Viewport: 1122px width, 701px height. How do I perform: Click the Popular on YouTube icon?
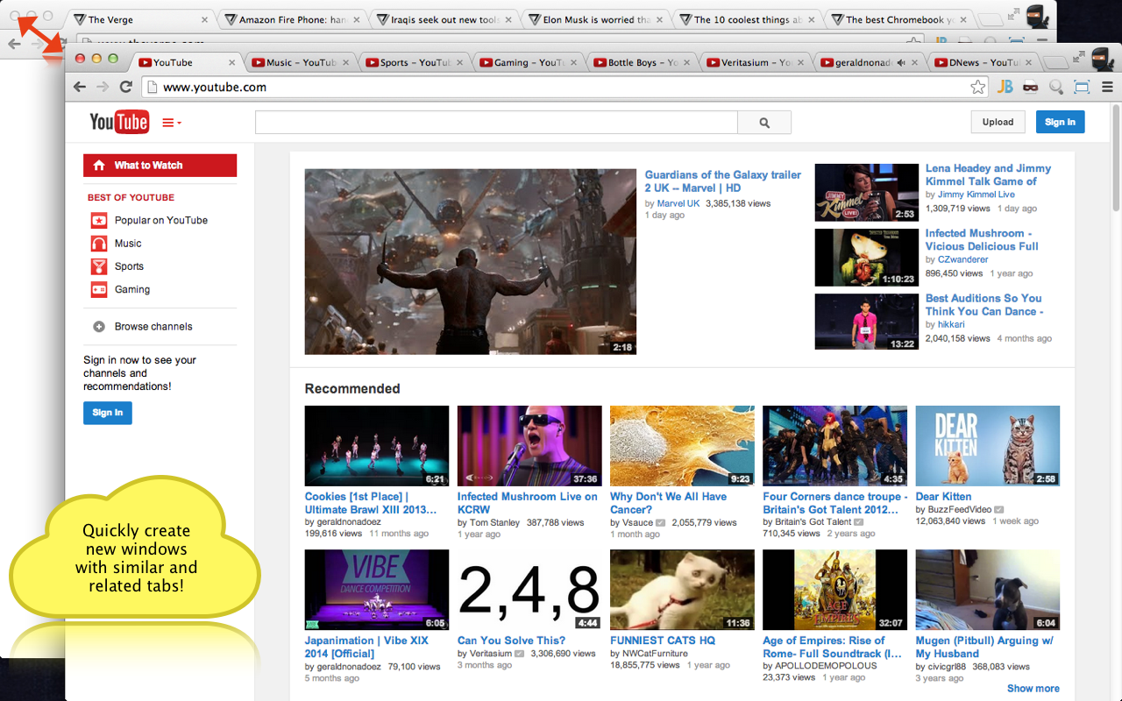99,220
